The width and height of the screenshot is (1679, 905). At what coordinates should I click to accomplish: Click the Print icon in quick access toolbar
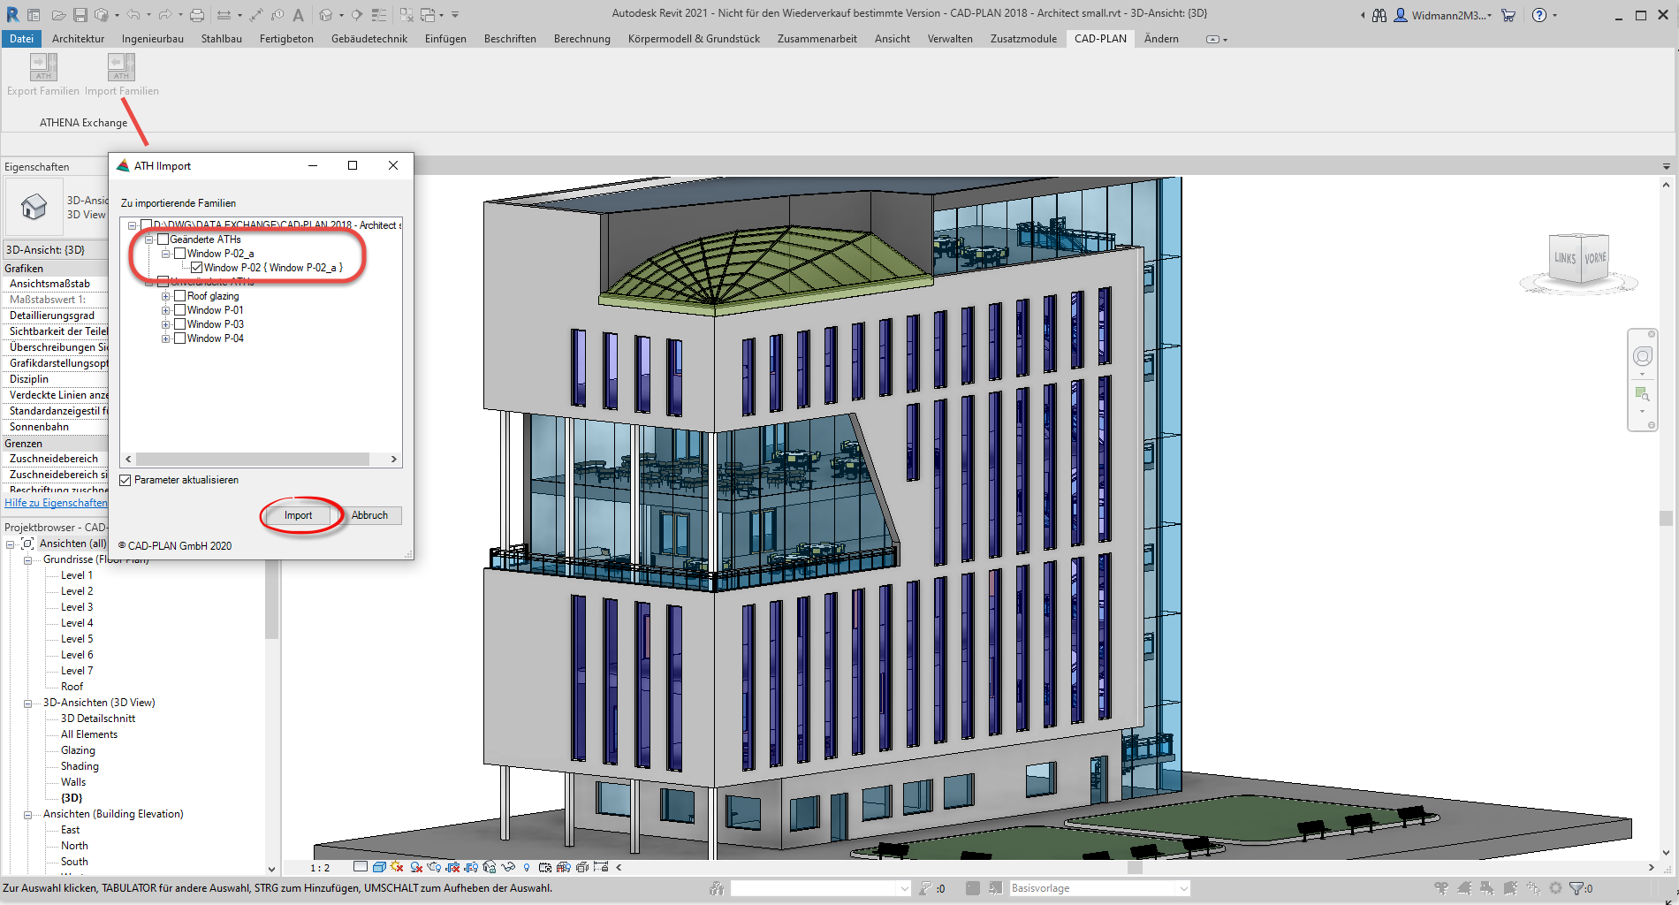point(197,15)
